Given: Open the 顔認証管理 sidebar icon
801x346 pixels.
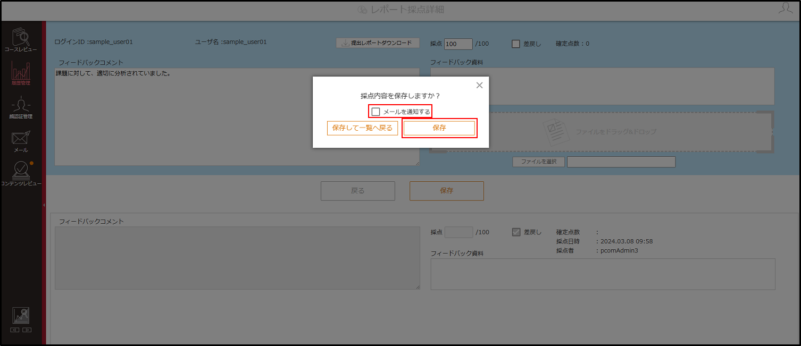Looking at the screenshot, I should point(21,108).
